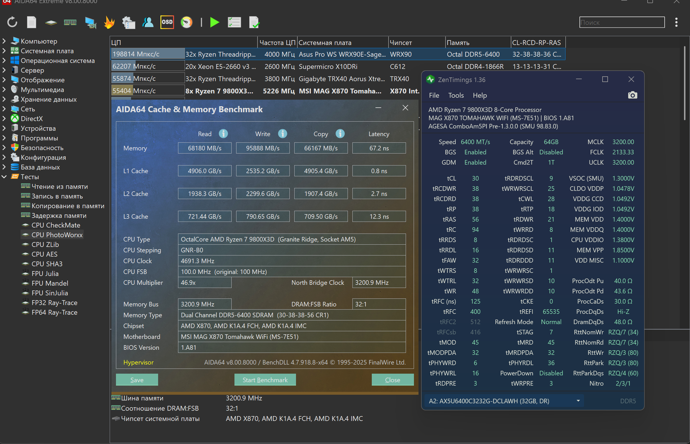Open the File menu in ZenTimings
This screenshot has height=444, width=690.
pos(434,95)
